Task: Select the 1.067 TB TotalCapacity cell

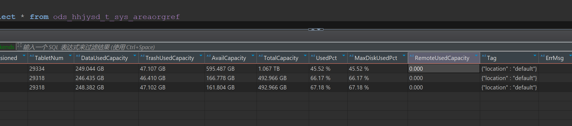Action: [269, 69]
